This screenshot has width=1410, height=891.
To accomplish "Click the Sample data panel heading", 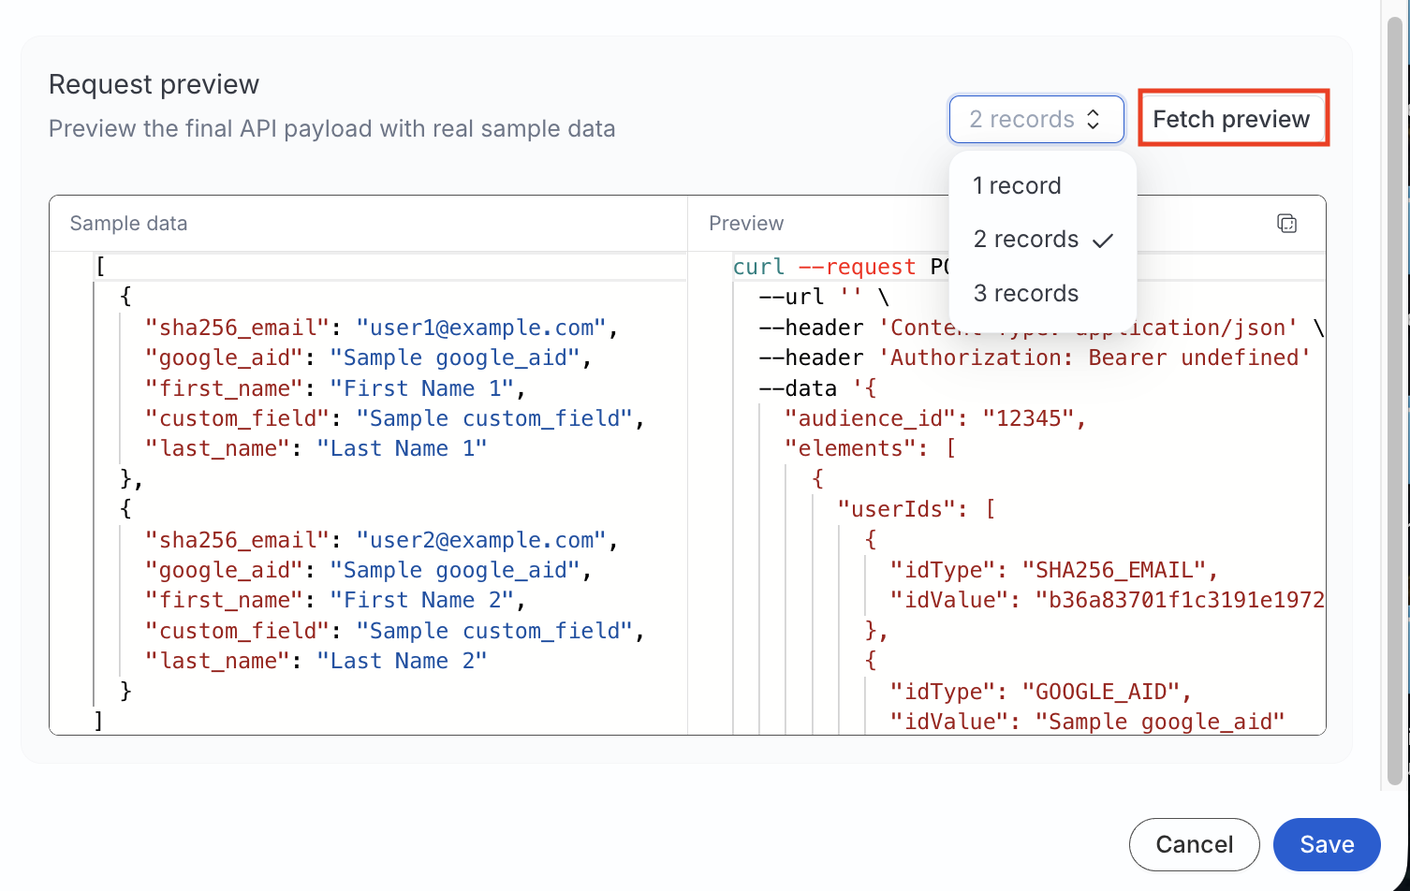I will (x=128, y=224).
